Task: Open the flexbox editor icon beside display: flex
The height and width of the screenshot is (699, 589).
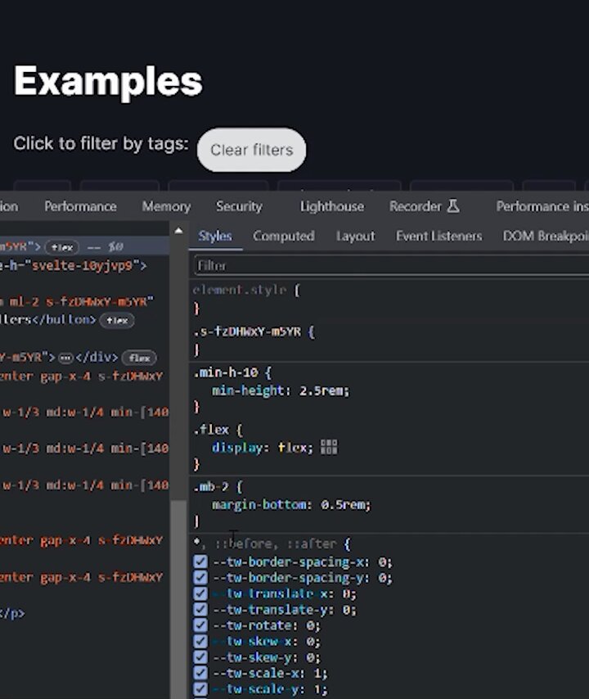Action: 329,447
